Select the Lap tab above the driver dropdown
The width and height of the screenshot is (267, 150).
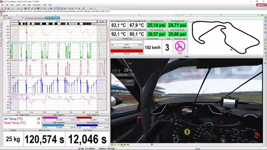[x=6, y=15]
